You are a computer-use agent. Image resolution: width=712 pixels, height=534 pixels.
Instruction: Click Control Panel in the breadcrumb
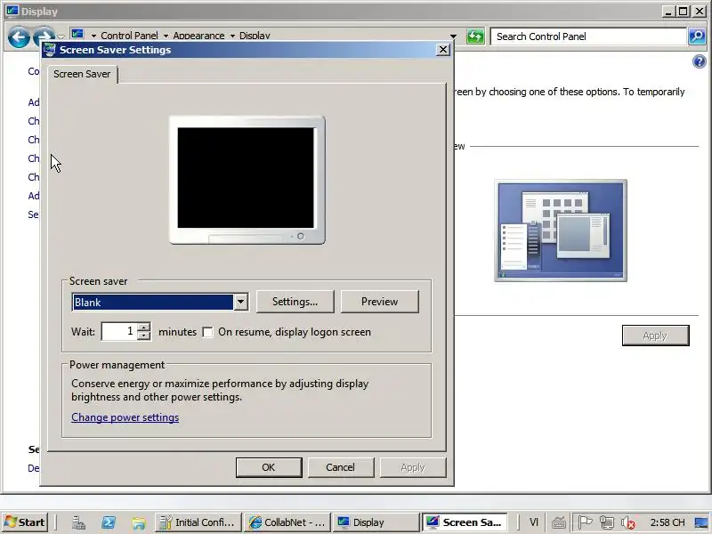pos(129,36)
